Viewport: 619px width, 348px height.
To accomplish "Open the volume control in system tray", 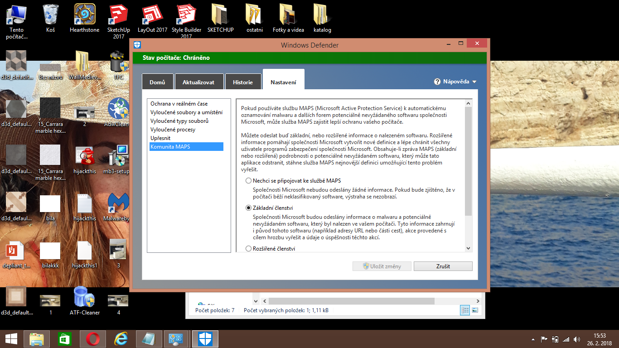I will [576, 339].
